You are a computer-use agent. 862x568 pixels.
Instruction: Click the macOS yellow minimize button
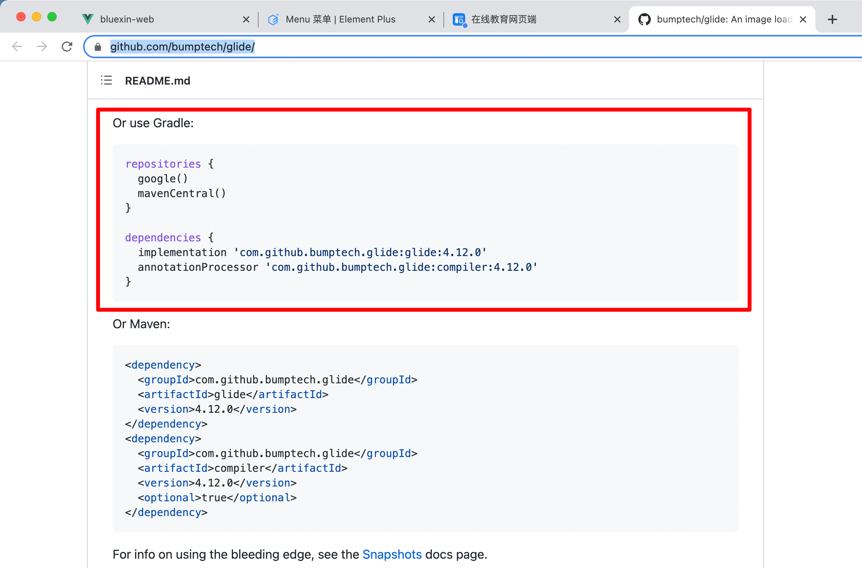[36, 17]
